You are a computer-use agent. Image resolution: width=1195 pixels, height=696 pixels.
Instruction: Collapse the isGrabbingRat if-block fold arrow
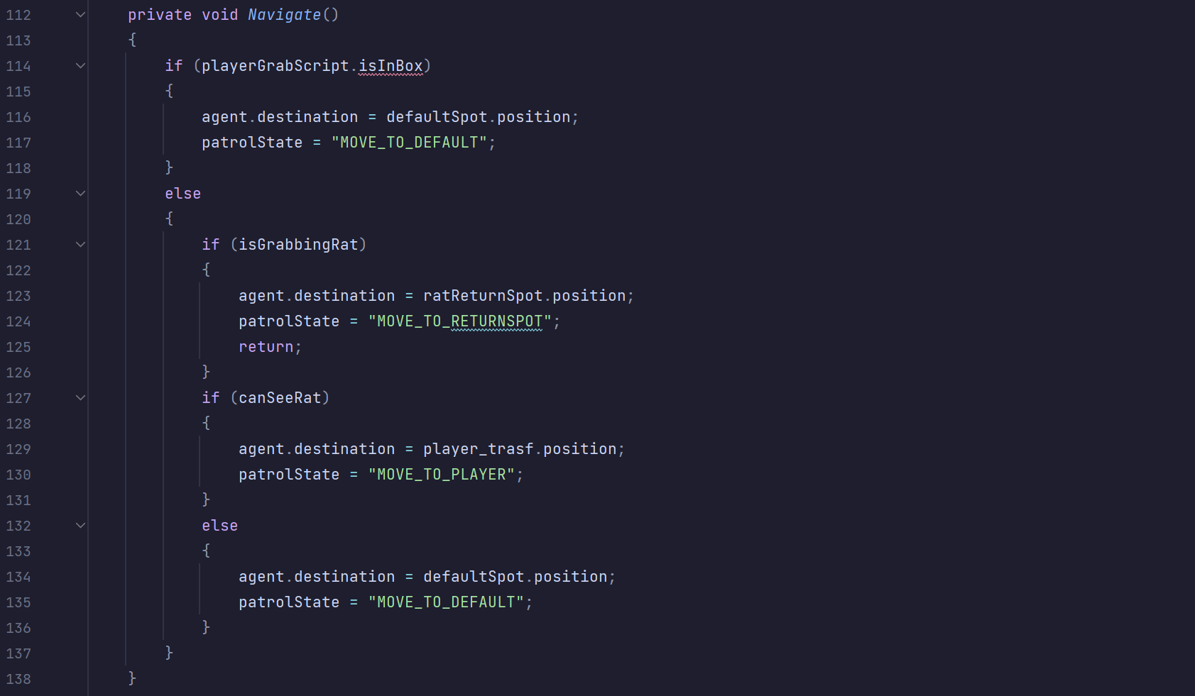80,245
